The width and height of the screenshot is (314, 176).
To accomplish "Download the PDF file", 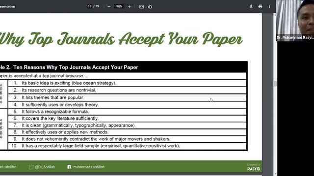I will (x=251, y=6).
